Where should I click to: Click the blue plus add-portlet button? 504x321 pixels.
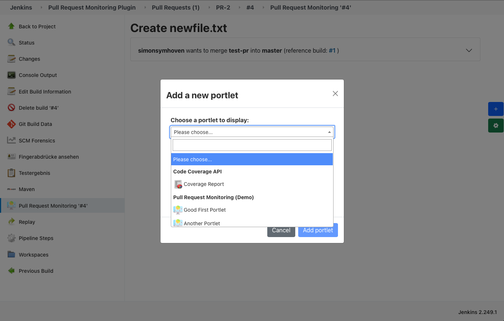click(x=496, y=109)
